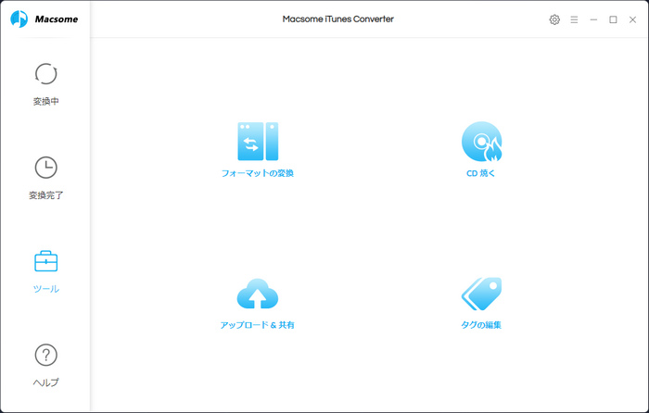Click the Macsome iTunes Converter title text
The width and height of the screenshot is (649, 413).
338,19
